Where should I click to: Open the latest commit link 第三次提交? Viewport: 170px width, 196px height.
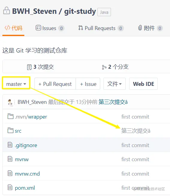[x=113, y=102]
